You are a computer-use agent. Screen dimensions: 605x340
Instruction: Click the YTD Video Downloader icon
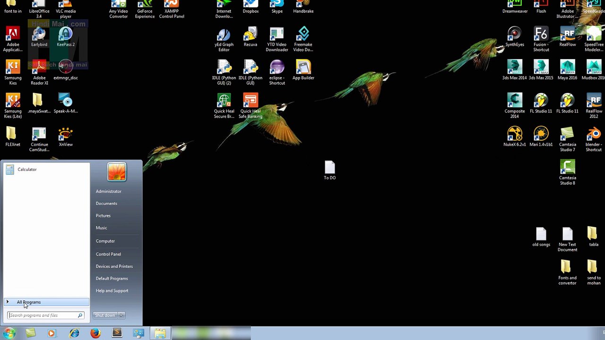277,40
